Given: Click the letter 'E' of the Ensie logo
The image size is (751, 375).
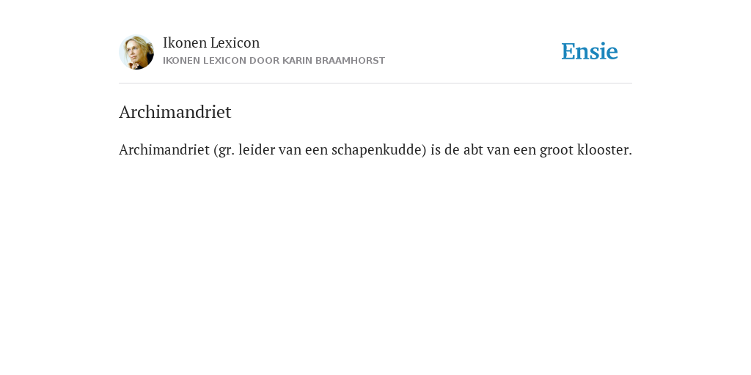Looking at the screenshot, I should 568,51.
